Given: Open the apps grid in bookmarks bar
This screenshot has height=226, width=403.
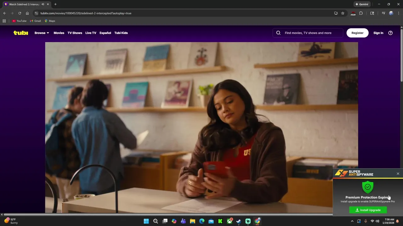Looking at the screenshot, I should point(4,21).
